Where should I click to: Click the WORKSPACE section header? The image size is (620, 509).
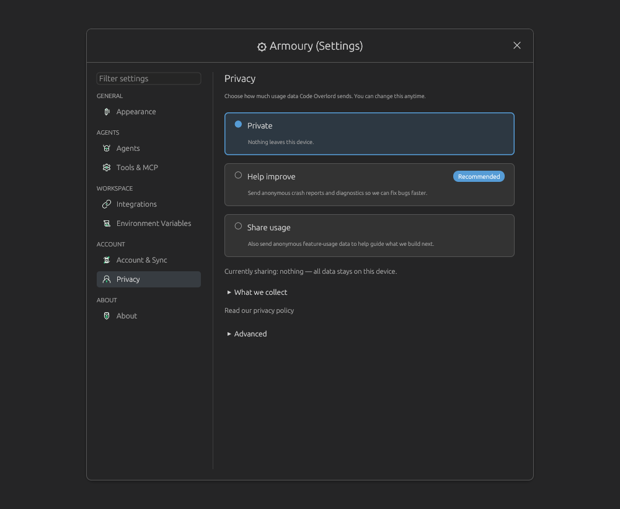pyautogui.click(x=115, y=189)
